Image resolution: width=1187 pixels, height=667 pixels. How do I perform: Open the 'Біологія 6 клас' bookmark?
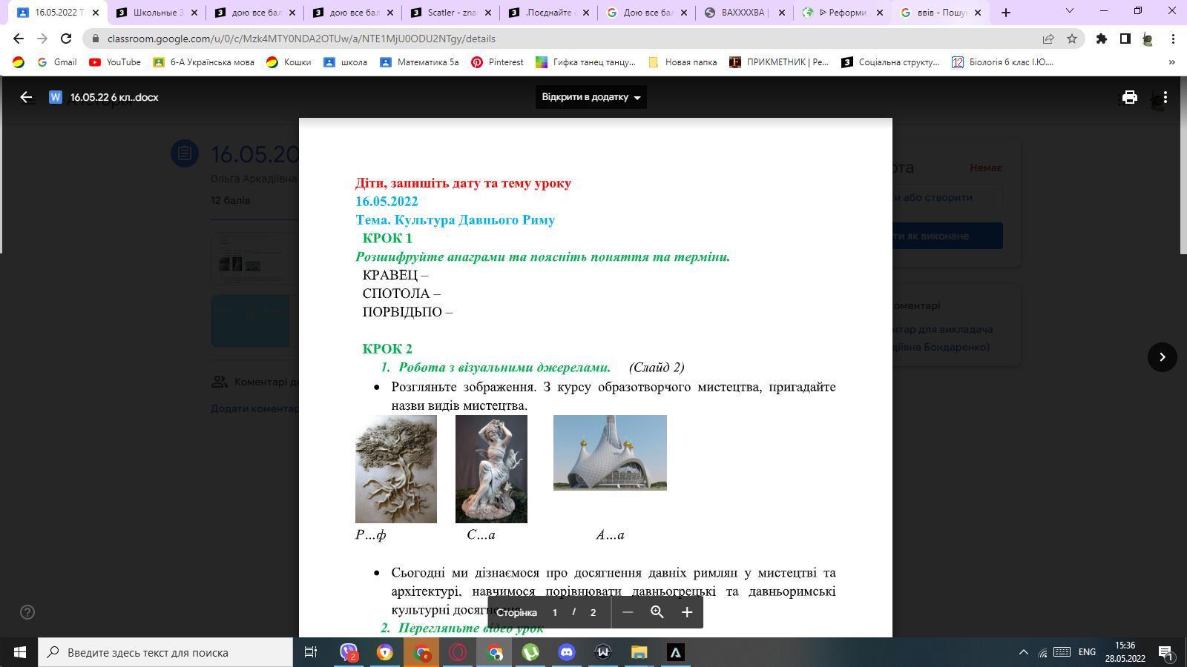click(x=1003, y=62)
